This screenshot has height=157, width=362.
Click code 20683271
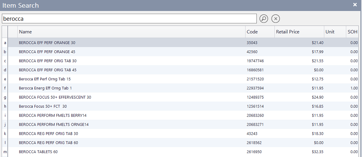pos(255,125)
